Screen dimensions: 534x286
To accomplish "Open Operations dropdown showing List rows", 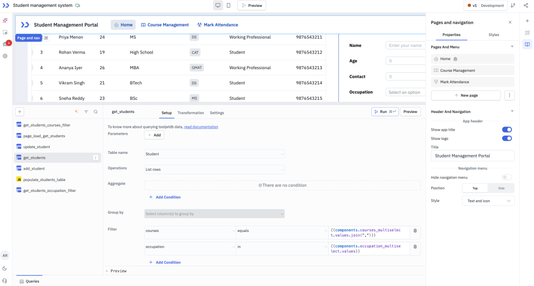I will coord(214,170).
